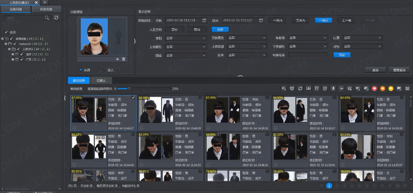The image size is (413, 193).
Task: Toggle the checkbox for 人员卡口 node
Action: point(18,49)
